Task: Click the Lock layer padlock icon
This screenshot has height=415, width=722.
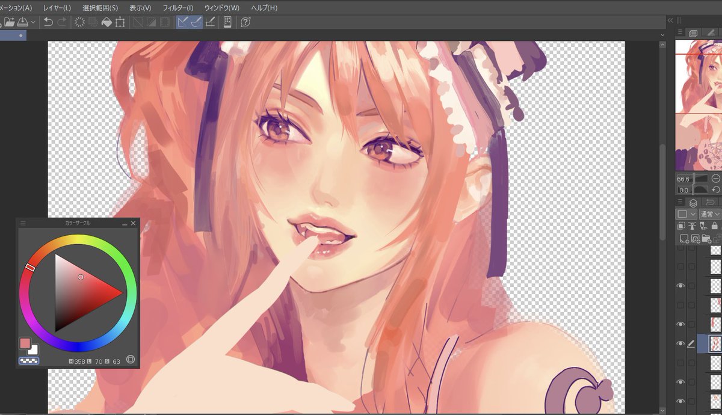Action: coord(715,226)
